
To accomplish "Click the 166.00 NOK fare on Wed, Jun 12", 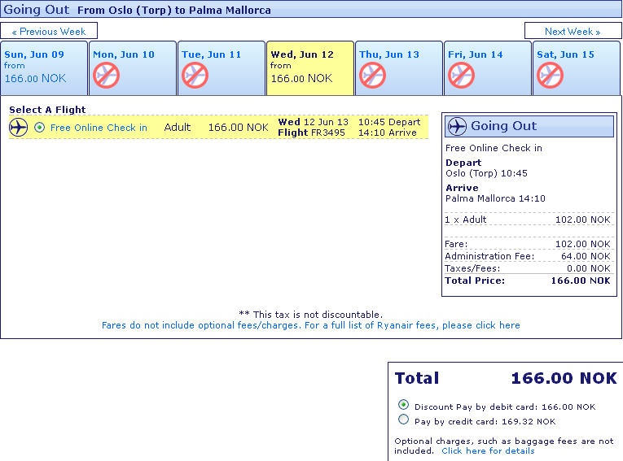I will (x=301, y=79).
